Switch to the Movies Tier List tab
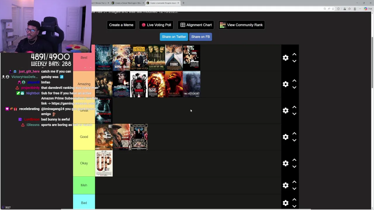Screen dimensions: 374x210 99,3
